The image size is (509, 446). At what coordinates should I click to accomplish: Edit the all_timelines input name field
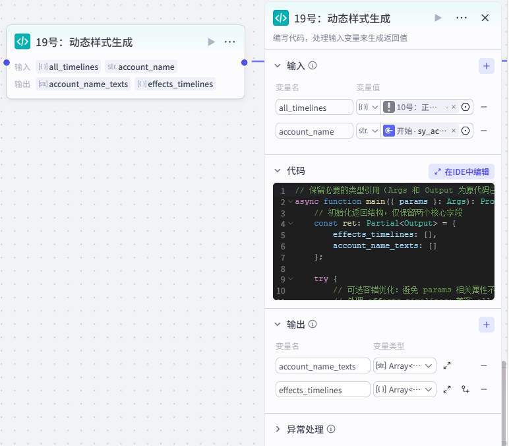click(x=314, y=107)
